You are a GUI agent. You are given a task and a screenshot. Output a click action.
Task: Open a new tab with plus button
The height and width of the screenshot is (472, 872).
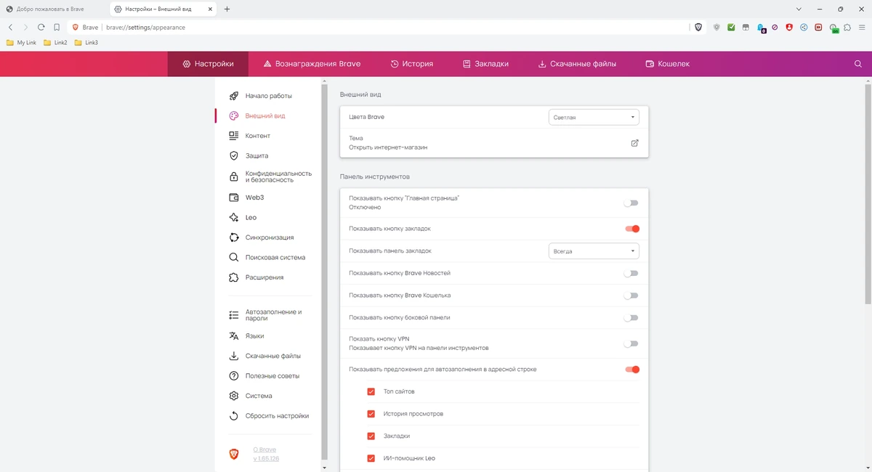[x=227, y=9]
